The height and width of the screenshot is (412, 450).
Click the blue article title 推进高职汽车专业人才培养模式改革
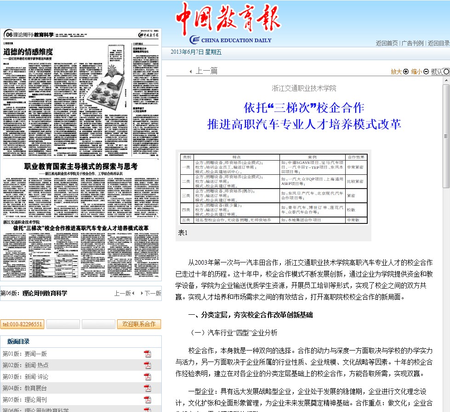(304, 124)
